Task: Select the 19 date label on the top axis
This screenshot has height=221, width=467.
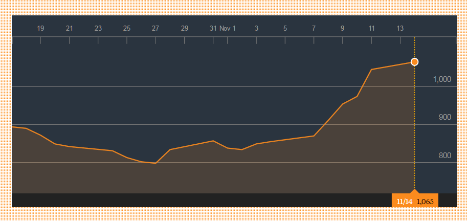Action: coord(40,29)
